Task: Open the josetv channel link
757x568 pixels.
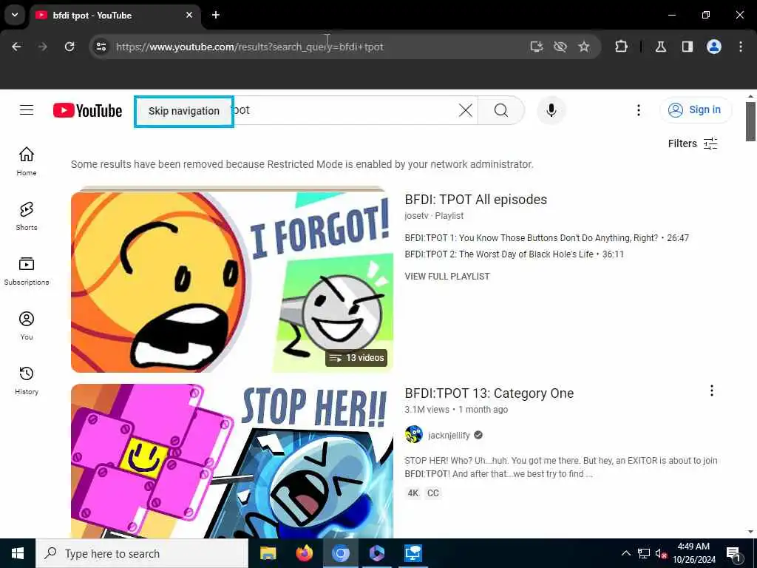Action: coord(416,216)
